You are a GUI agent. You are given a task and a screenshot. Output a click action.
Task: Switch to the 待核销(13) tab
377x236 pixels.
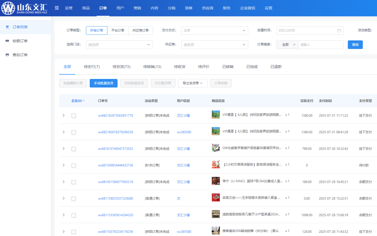point(152,67)
